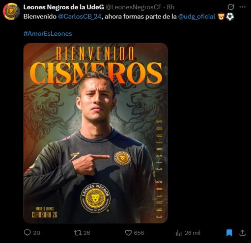The height and width of the screenshot is (243, 251).
Task: Click the Grok circle-slash icon
Action: click(231, 7)
